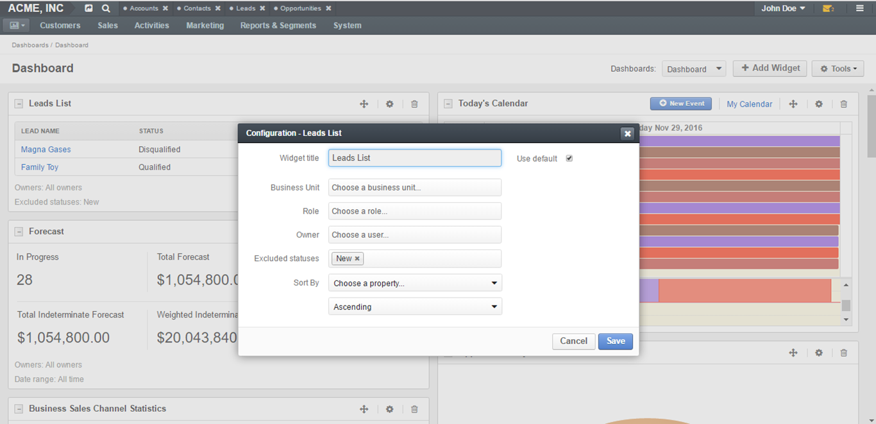The height and width of the screenshot is (424, 876).
Task: Click trash icon of widget below calendar
Action: (844, 353)
